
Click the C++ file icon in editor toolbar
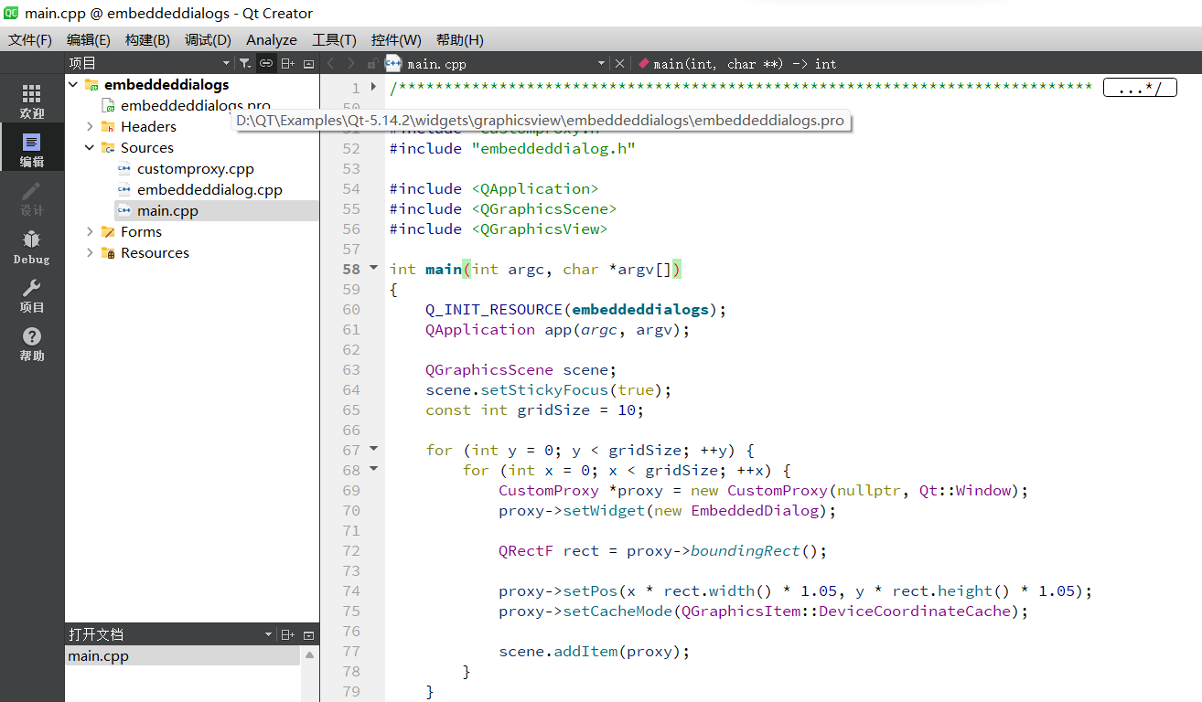click(393, 63)
